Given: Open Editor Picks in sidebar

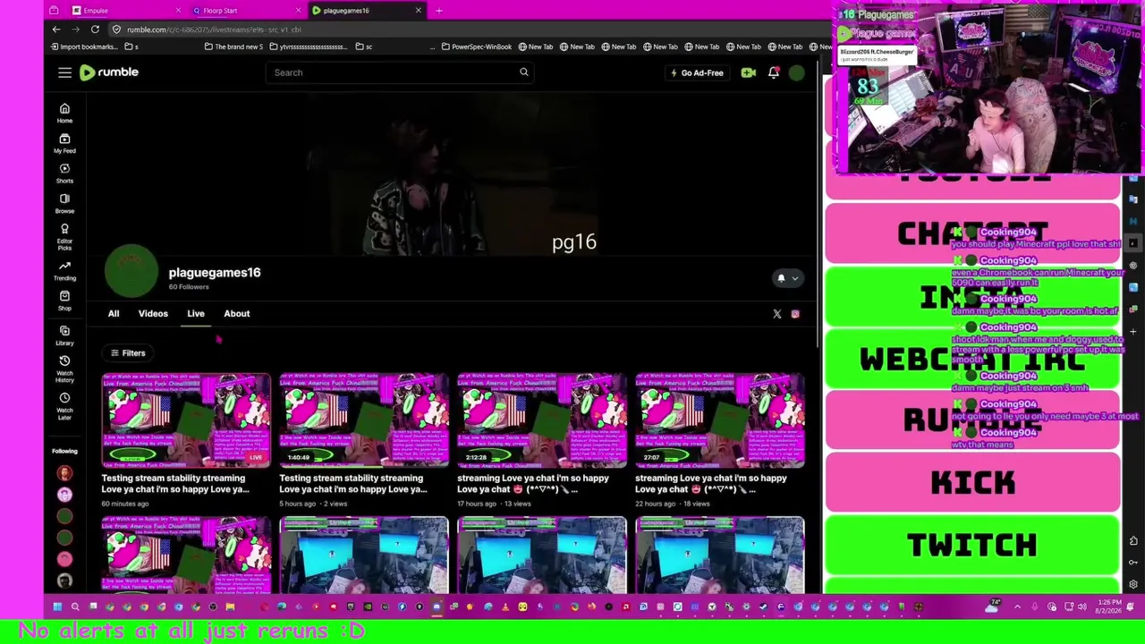Looking at the screenshot, I should [64, 237].
